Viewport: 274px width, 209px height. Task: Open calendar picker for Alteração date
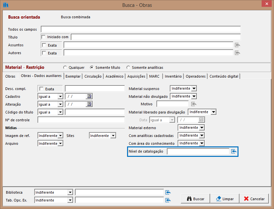coord(89,104)
